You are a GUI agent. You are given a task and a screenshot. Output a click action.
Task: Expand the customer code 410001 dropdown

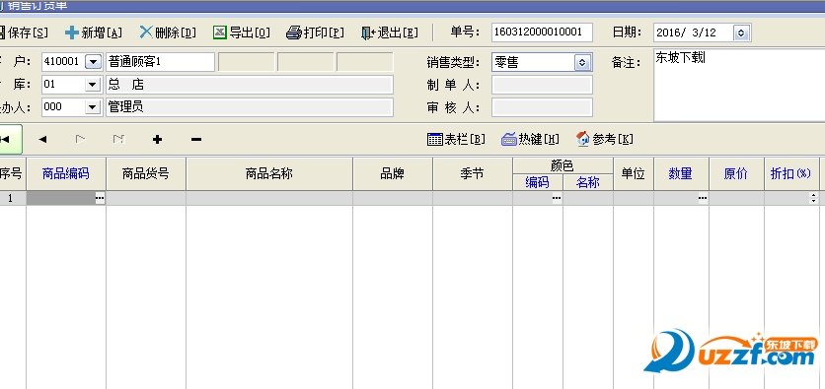[93, 62]
